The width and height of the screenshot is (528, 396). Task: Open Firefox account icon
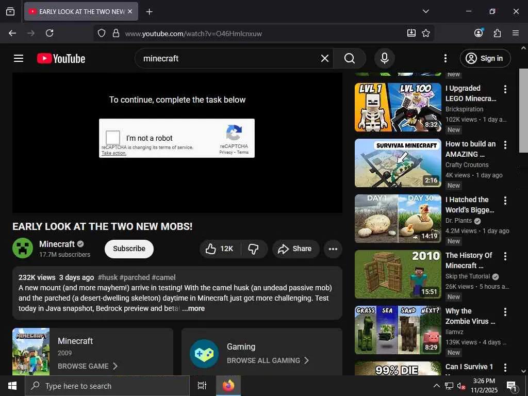point(478,32)
